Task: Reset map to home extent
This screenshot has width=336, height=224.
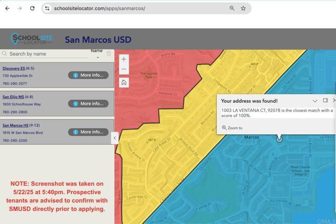Action: (124, 82)
